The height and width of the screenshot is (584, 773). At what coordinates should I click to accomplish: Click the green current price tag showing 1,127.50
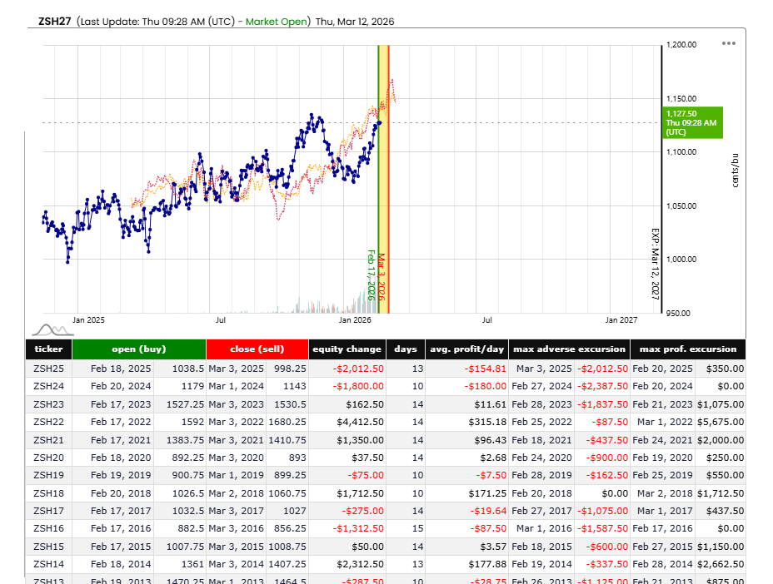(x=693, y=121)
